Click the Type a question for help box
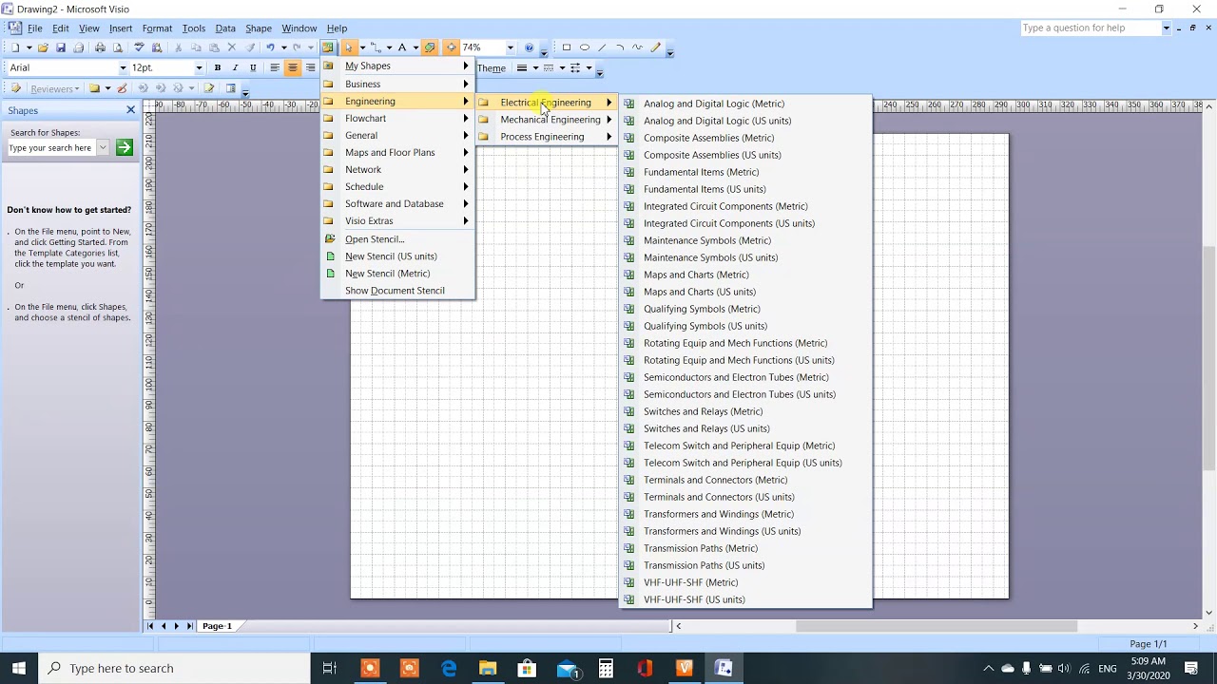The image size is (1217, 684). coord(1091,28)
